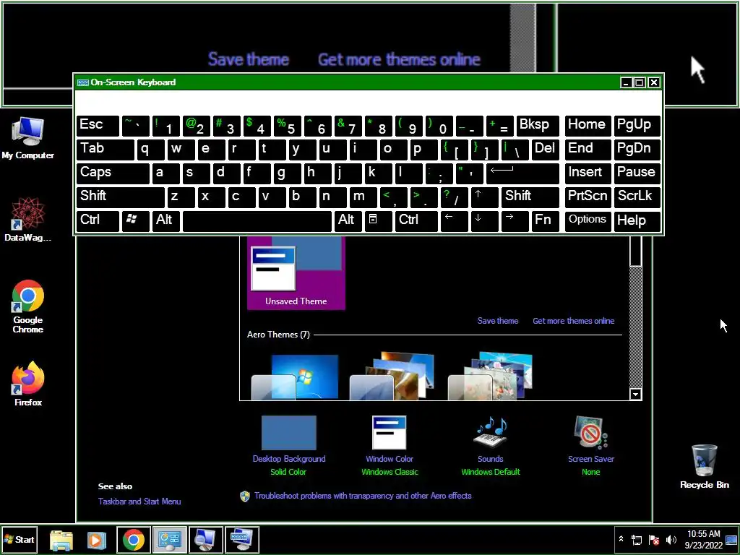This screenshot has height=555, width=740.
Task: Tap the context menu key on keyboard
Action: (377, 220)
